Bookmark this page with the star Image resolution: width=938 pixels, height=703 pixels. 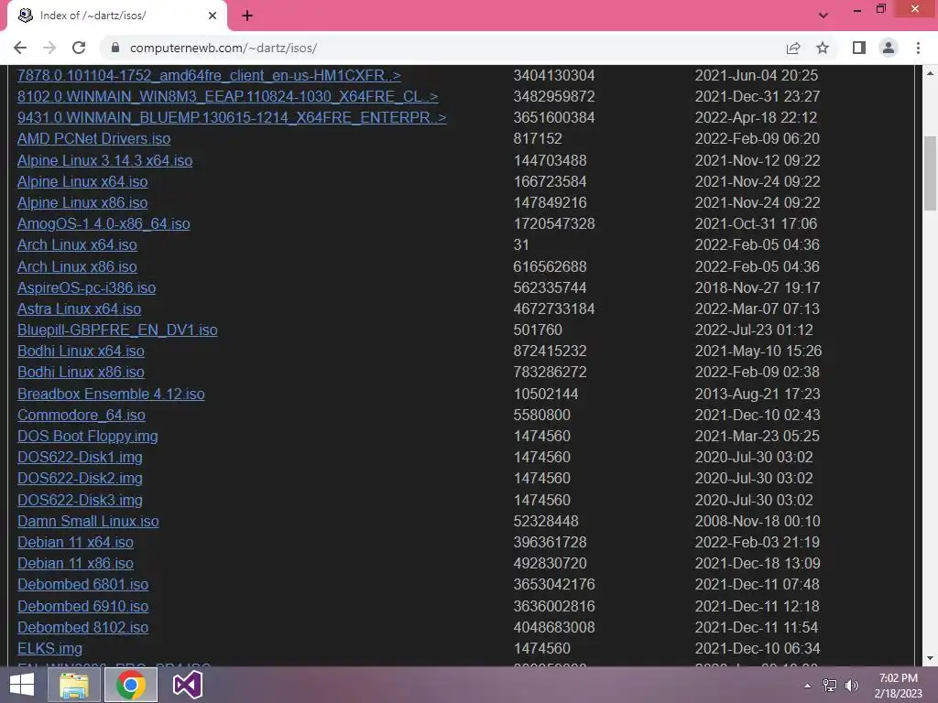[x=823, y=48]
